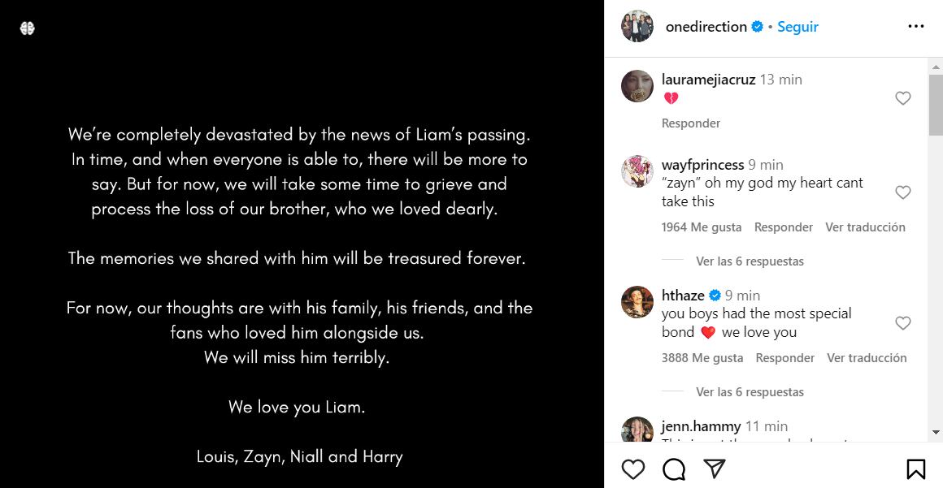Like the post with the heart icon

[633, 469]
